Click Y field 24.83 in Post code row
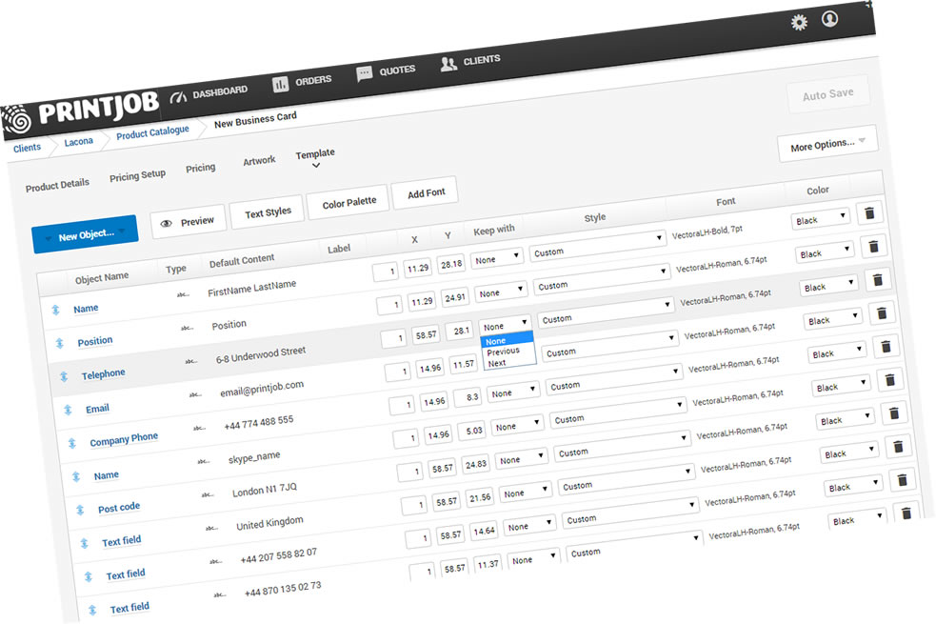The width and height of the screenshot is (936, 624). tap(476, 464)
